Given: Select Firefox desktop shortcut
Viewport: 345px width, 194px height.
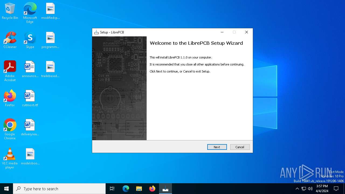Looking at the screenshot, I should 10,99.
